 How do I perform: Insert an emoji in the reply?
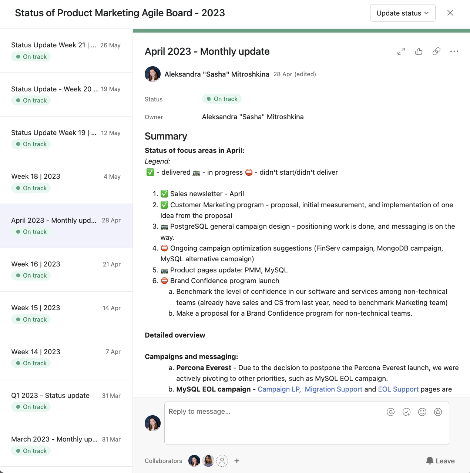coord(422,412)
